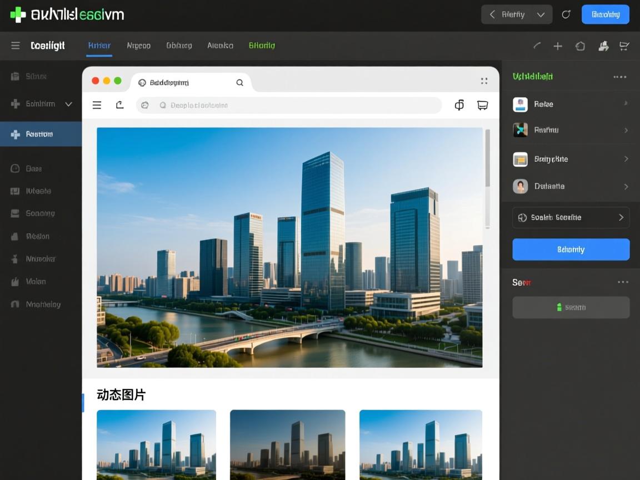The height and width of the screenshot is (480, 640).
Task: Click the hamburger menu icon in dark toolbar
Action: pos(16,46)
